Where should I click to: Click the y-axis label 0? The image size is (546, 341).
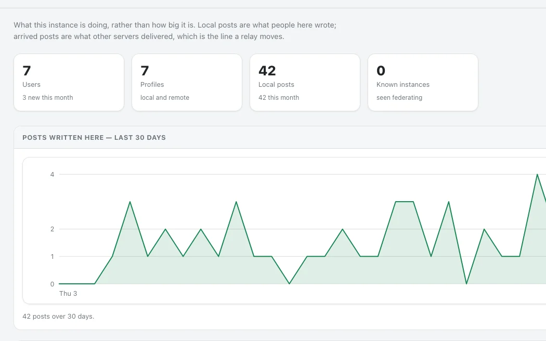pyautogui.click(x=52, y=284)
